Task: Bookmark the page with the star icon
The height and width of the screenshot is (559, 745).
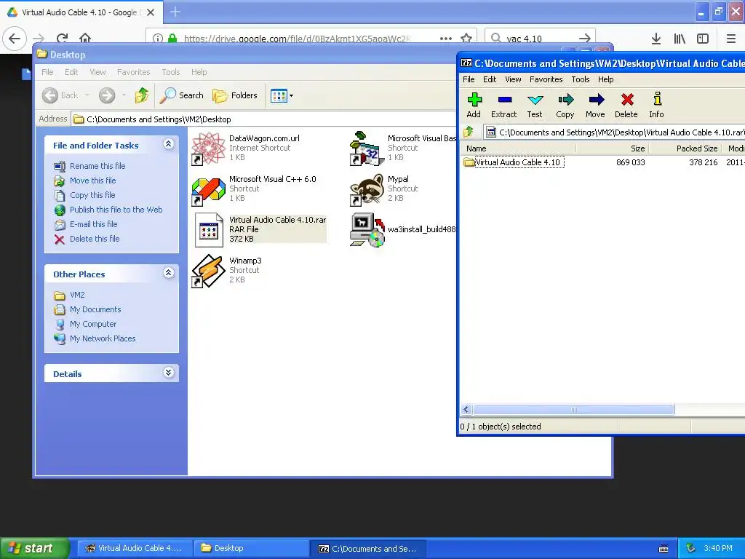Action: 466,39
